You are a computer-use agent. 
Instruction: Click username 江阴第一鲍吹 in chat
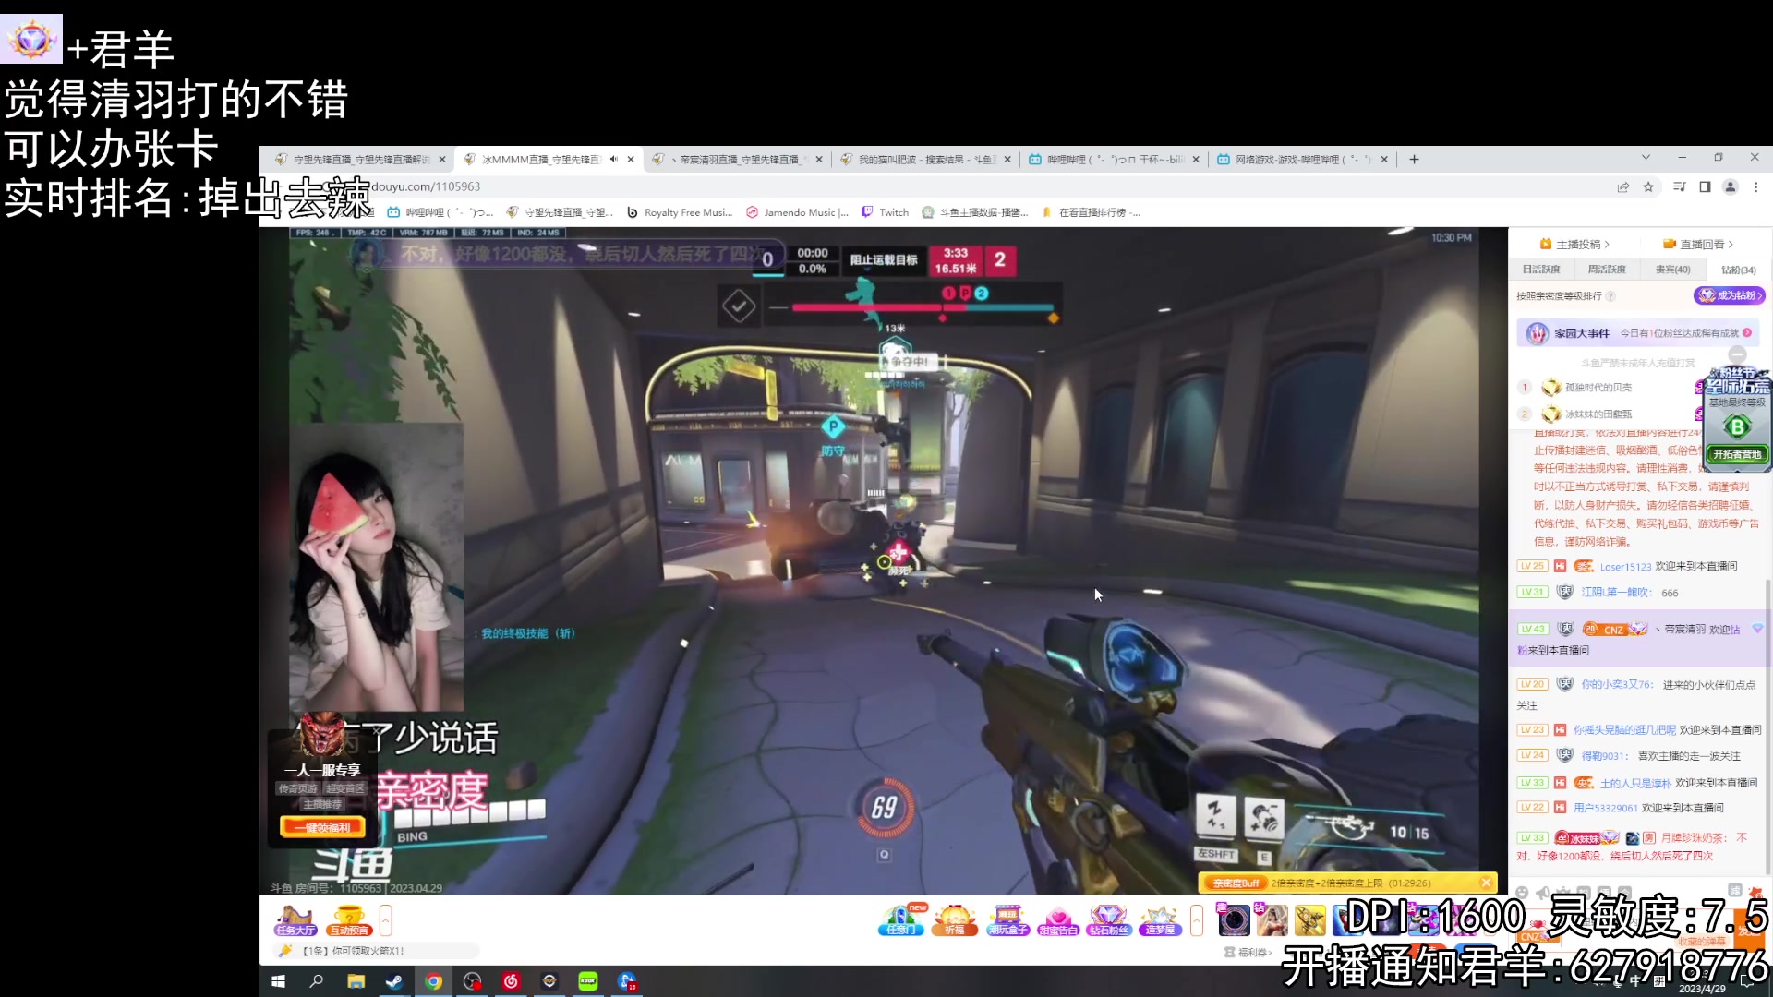click(1615, 593)
